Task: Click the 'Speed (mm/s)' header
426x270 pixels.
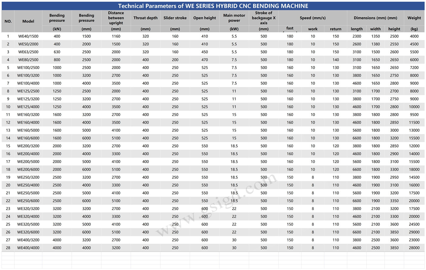Action: point(313,18)
